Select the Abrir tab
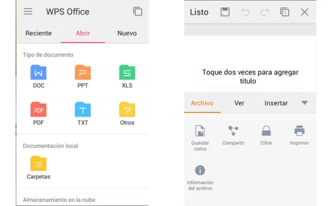Screen dimensions: 330x206 point(82,33)
